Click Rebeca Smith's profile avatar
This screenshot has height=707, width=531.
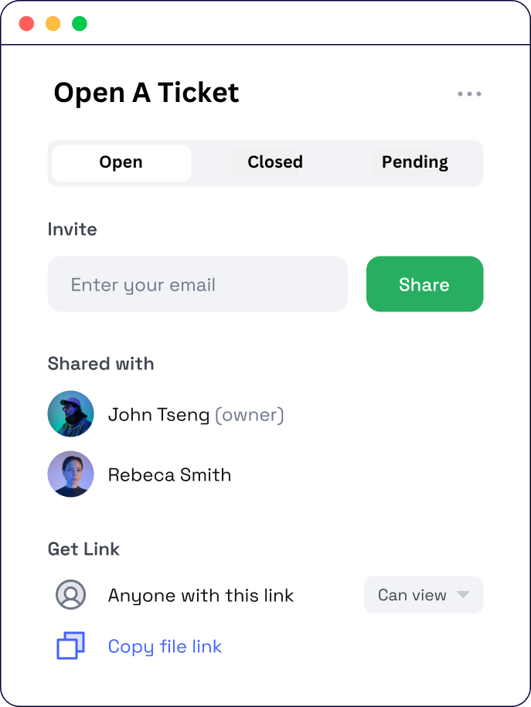pyautogui.click(x=70, y=474)
